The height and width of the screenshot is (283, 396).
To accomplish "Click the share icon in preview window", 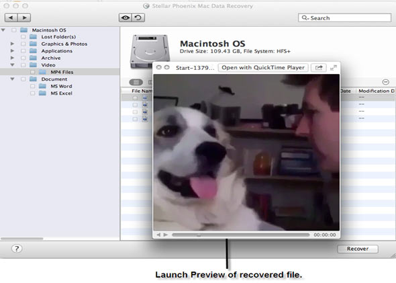I will [x=319, y=67].
